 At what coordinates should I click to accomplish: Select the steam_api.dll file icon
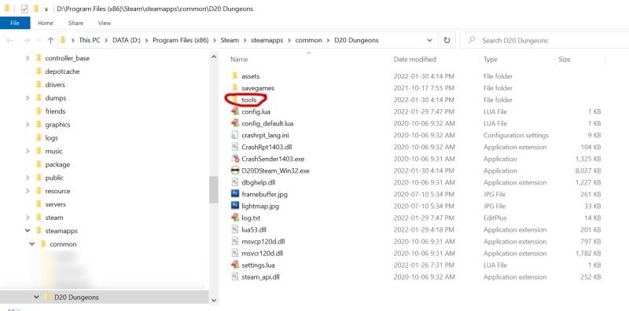click(x=235, y=277)
